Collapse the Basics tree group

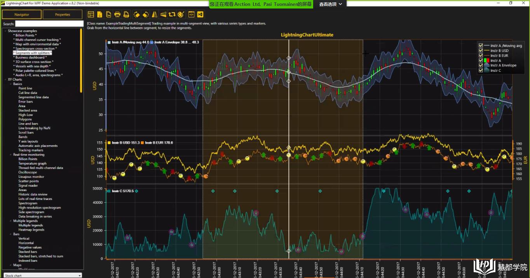[x=10, y=84]
